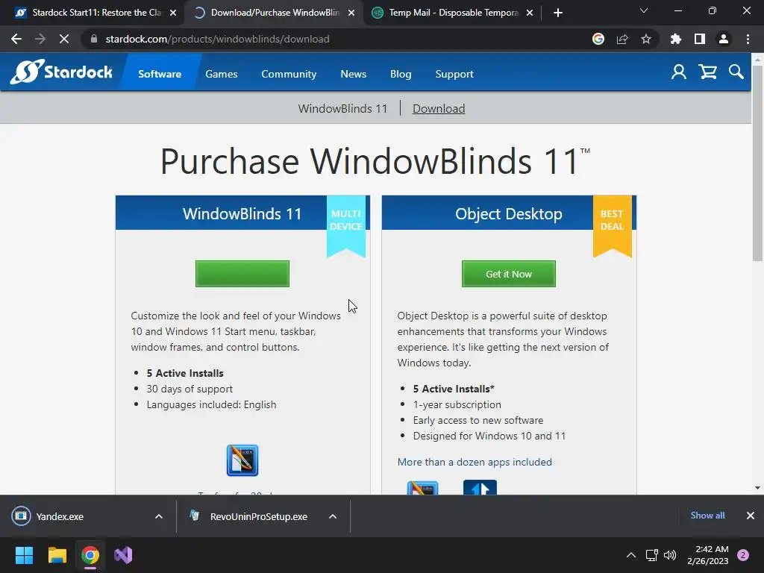Click the WindowBlinds app icon in the card
This screenshot has height=573, width=764.
[x=242, y=460]
